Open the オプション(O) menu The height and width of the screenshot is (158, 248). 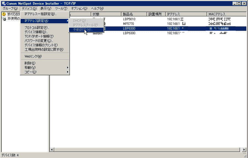pyautogui.click(x=79, y=8)
